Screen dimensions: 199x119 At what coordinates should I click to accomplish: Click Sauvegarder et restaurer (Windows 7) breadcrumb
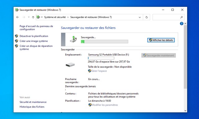91,17
